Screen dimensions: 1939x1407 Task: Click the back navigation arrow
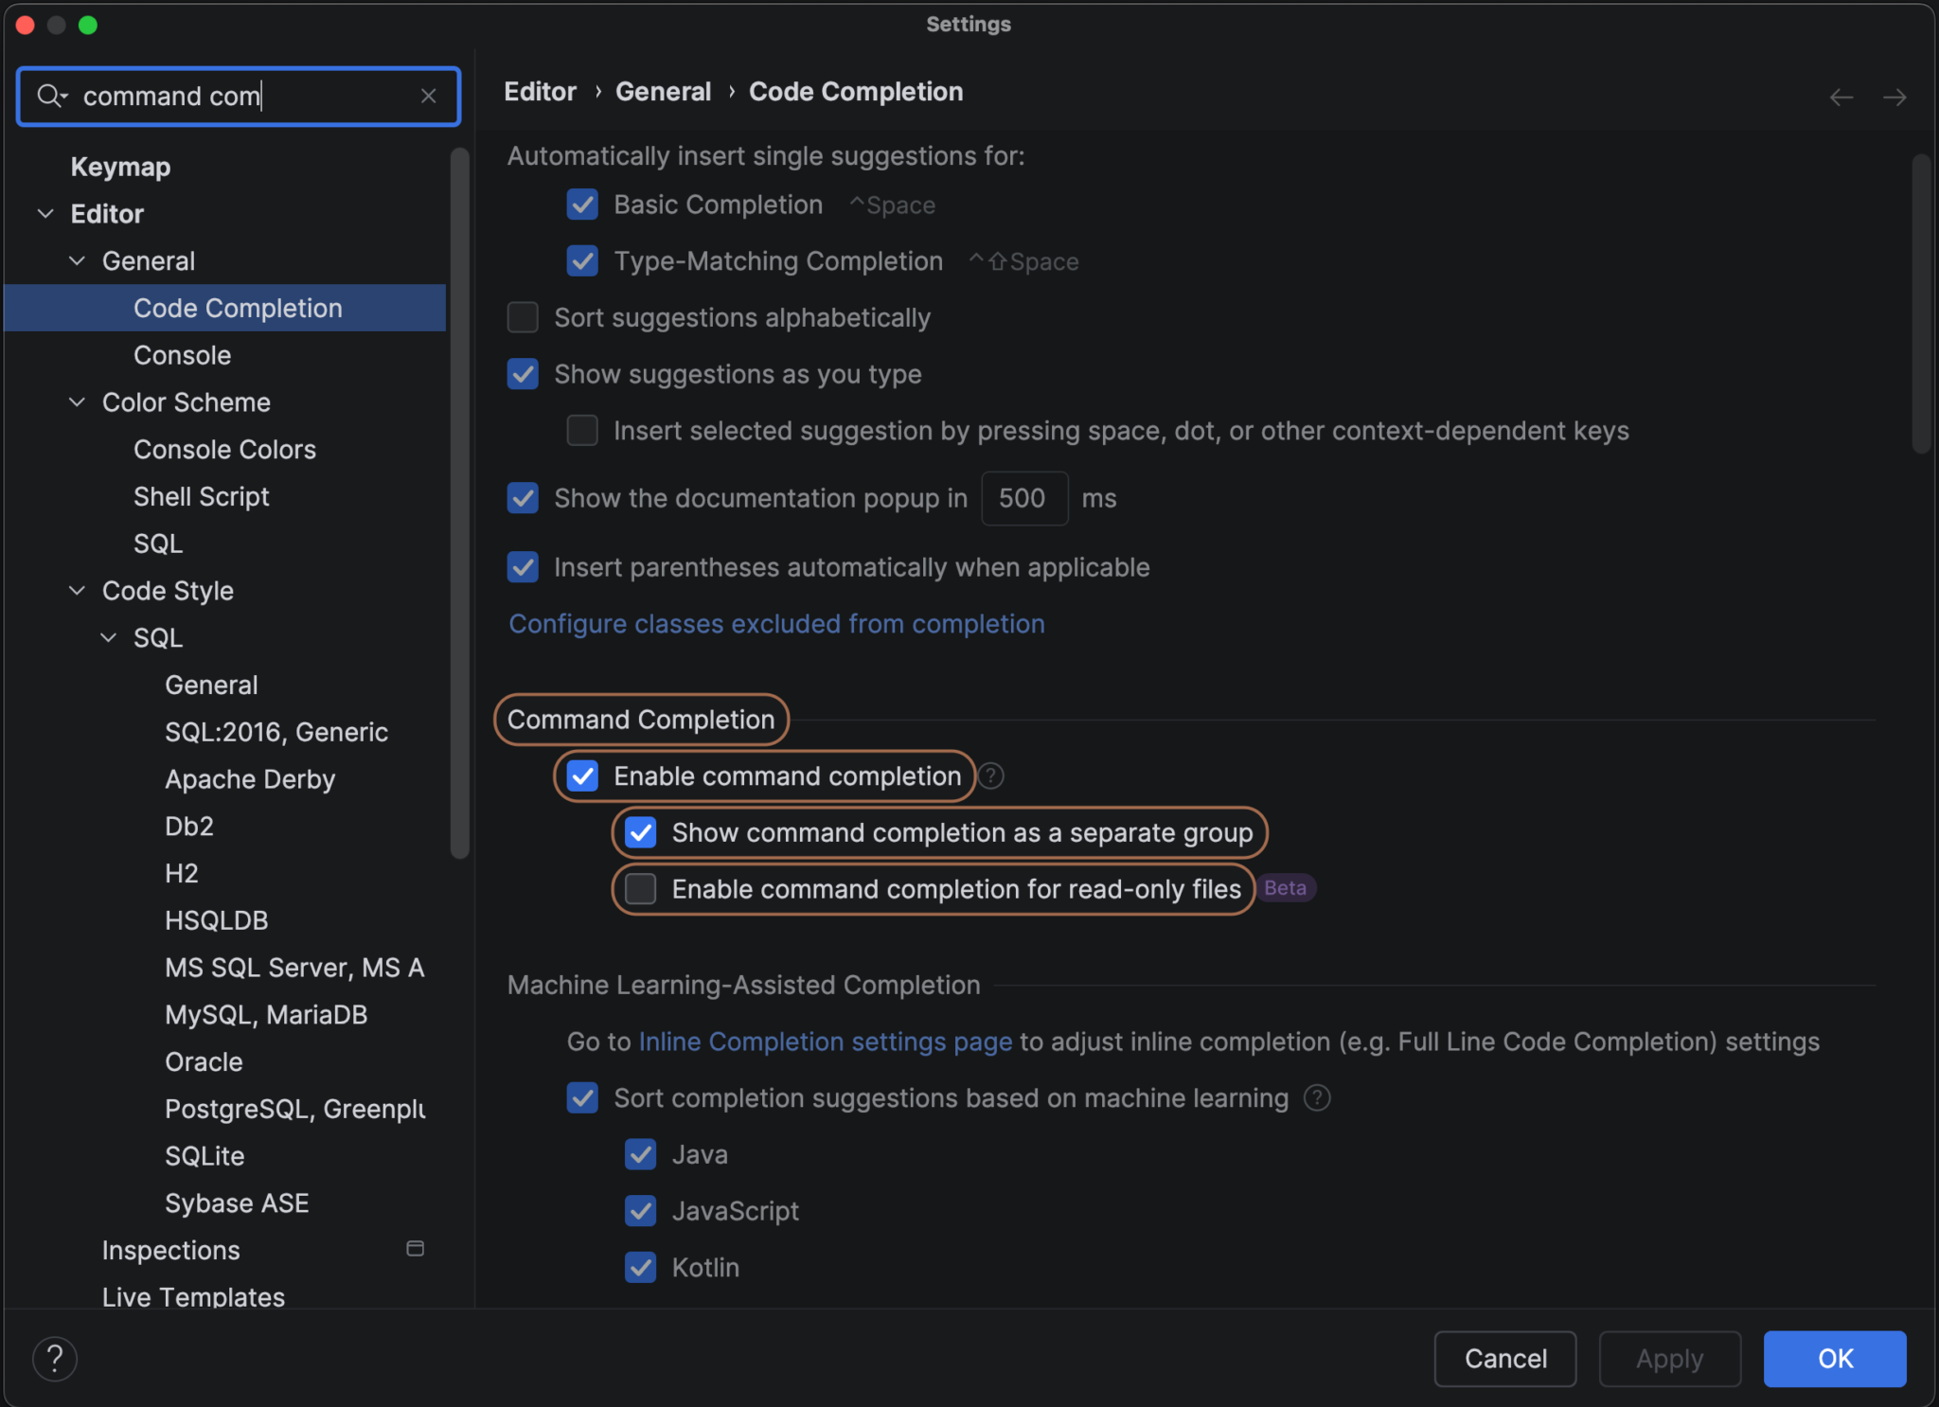tap(1840, 98)
